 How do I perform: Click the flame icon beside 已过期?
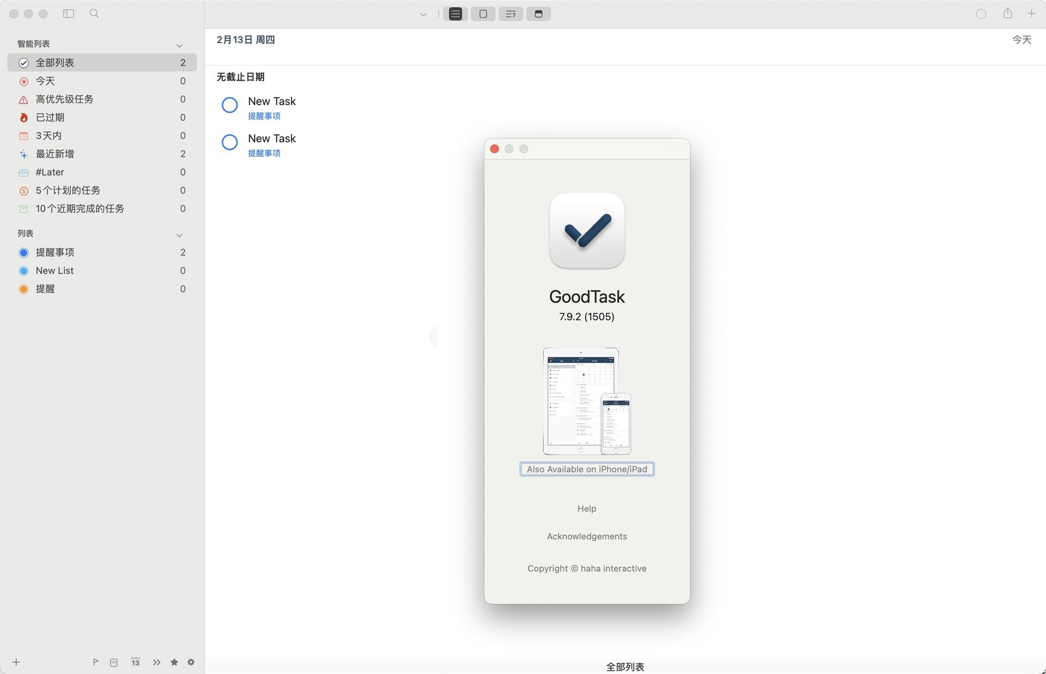coord(23,118)
